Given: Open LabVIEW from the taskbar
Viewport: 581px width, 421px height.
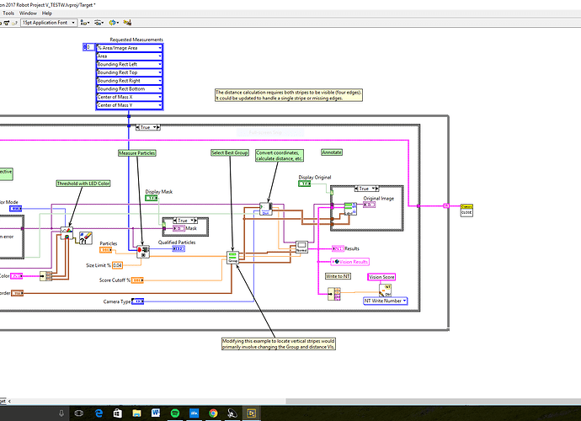Looking at the screenshot, I should coord(251,413).
